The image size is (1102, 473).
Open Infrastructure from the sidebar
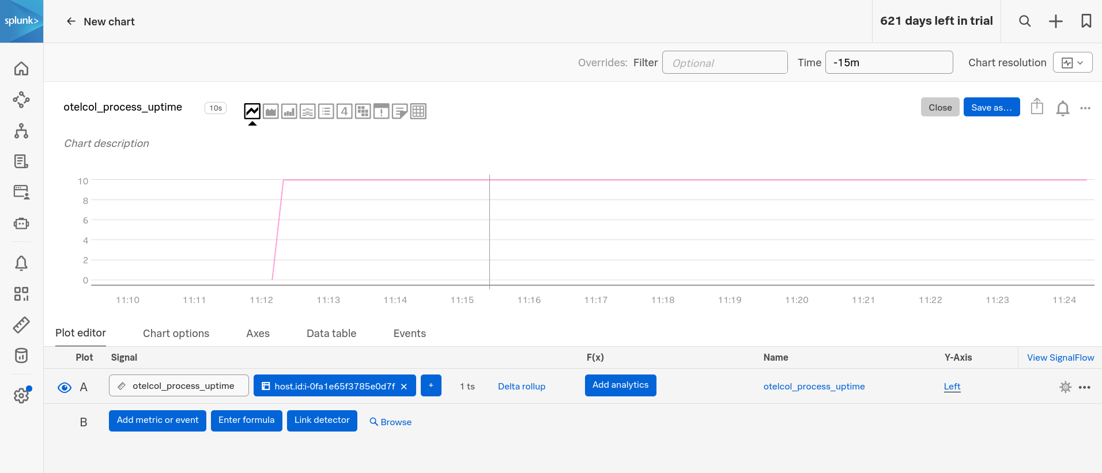coord(21,131)
